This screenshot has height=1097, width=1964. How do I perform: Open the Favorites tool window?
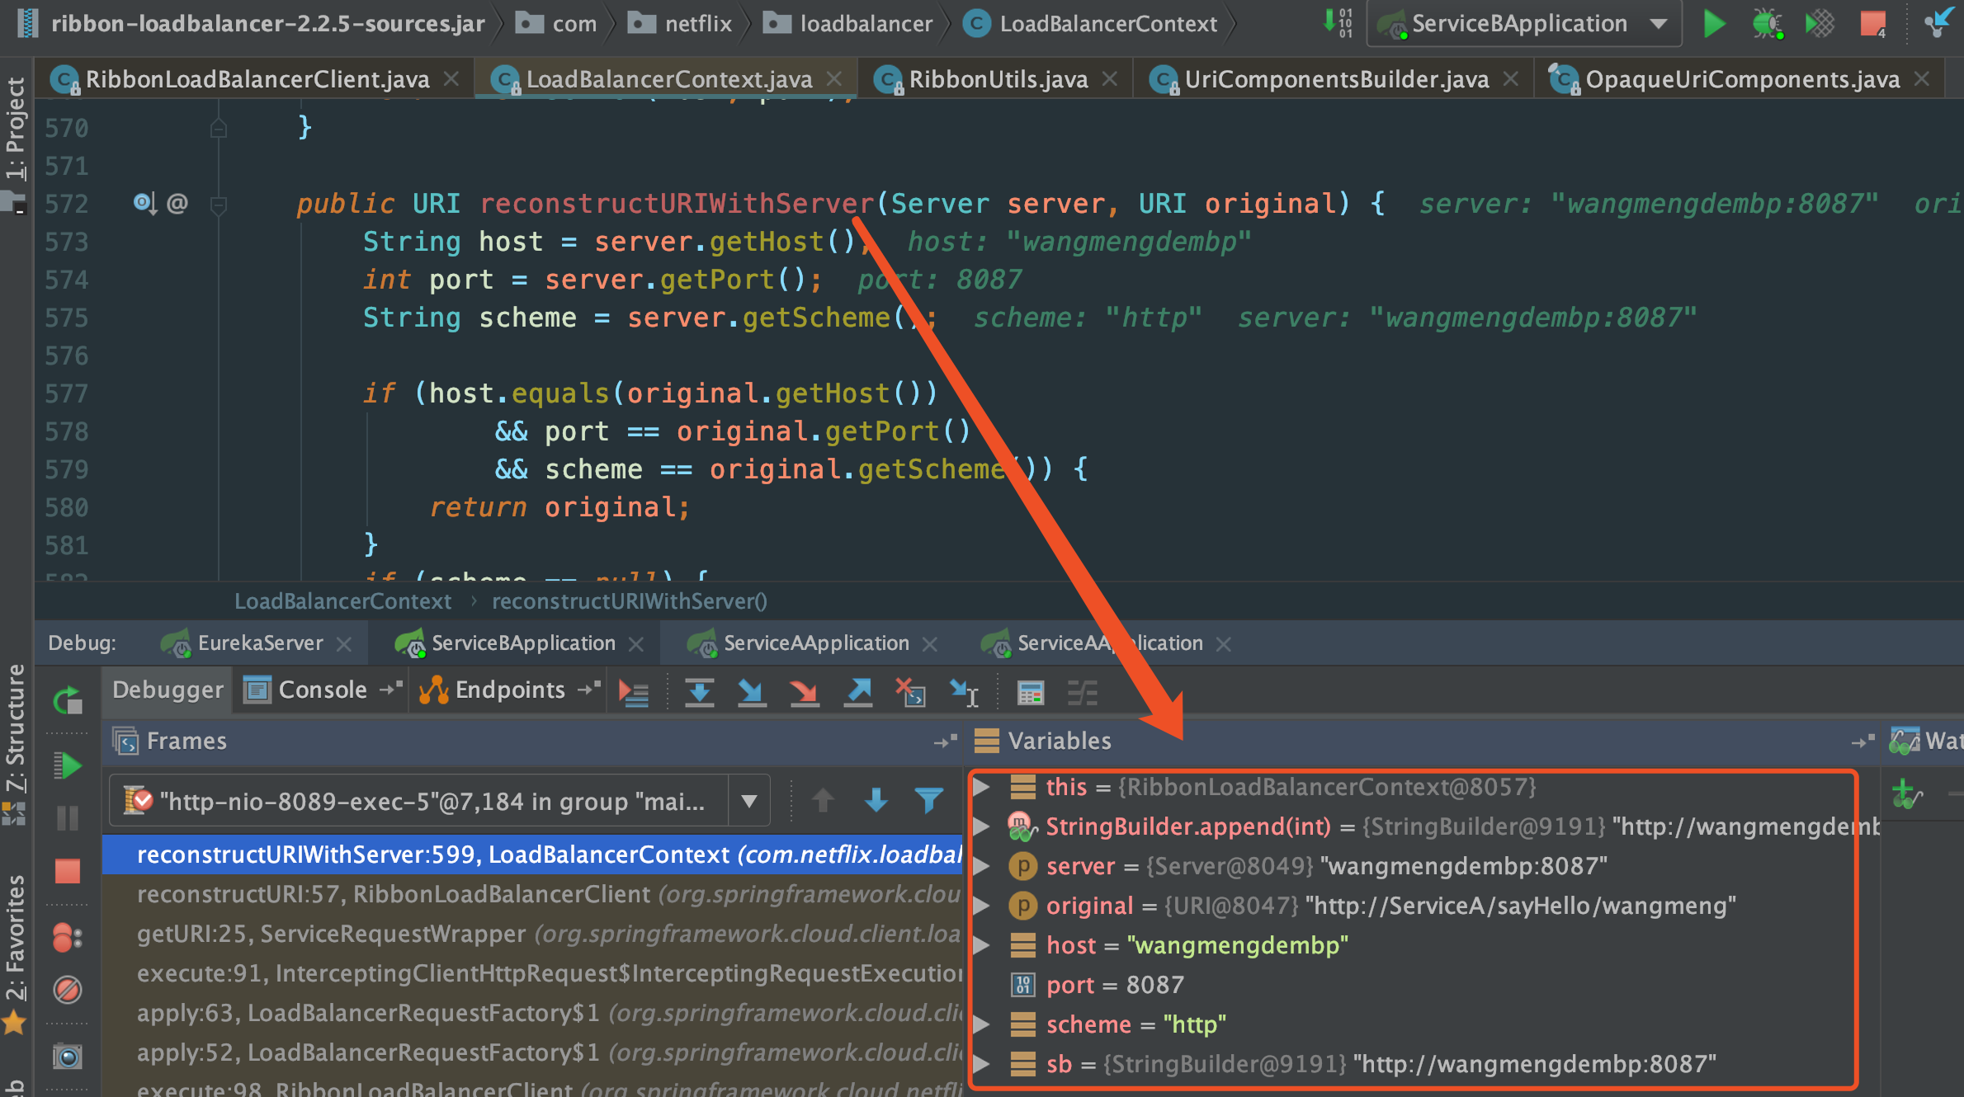(x=16, y=937)
